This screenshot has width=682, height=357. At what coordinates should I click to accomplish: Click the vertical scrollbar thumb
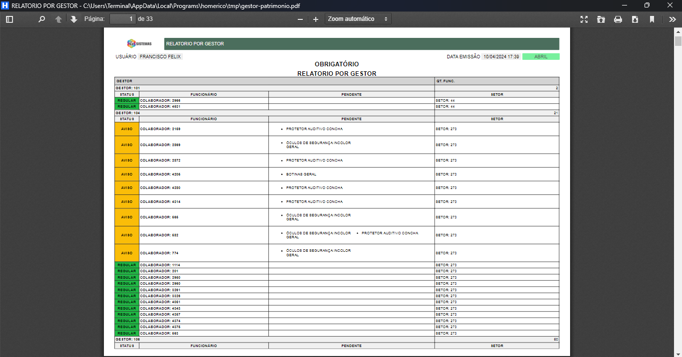[x=678, y=41]
